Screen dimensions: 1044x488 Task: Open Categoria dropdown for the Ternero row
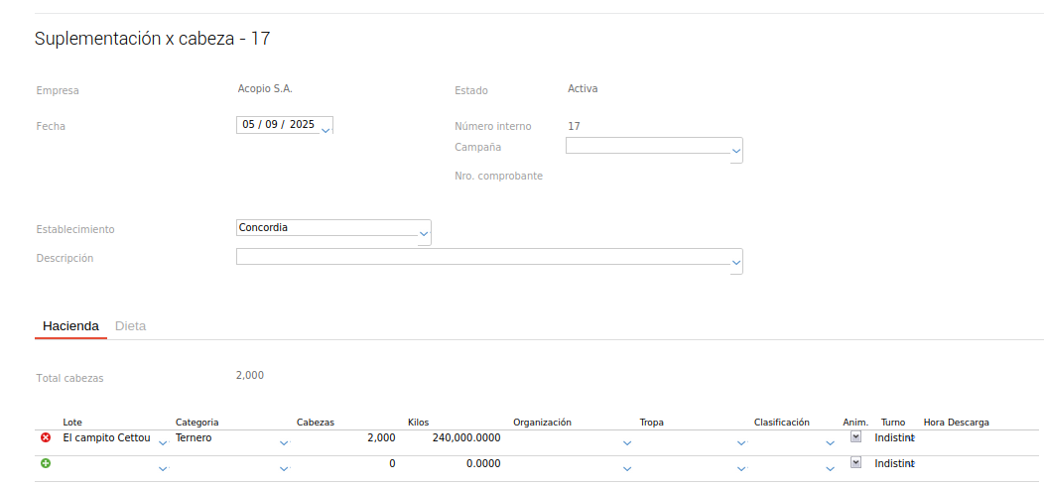pos(284,442)
